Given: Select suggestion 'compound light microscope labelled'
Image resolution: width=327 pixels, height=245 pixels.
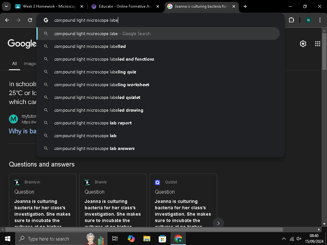Looking at the screenshot, I should pyautogui.click(x=158, y=46).
